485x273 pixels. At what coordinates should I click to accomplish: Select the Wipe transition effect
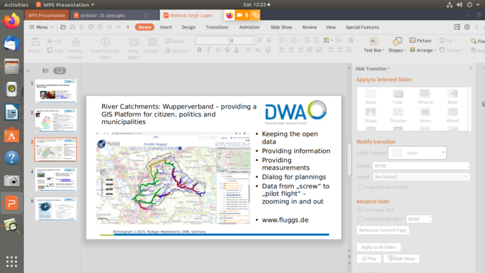[453, 96]
